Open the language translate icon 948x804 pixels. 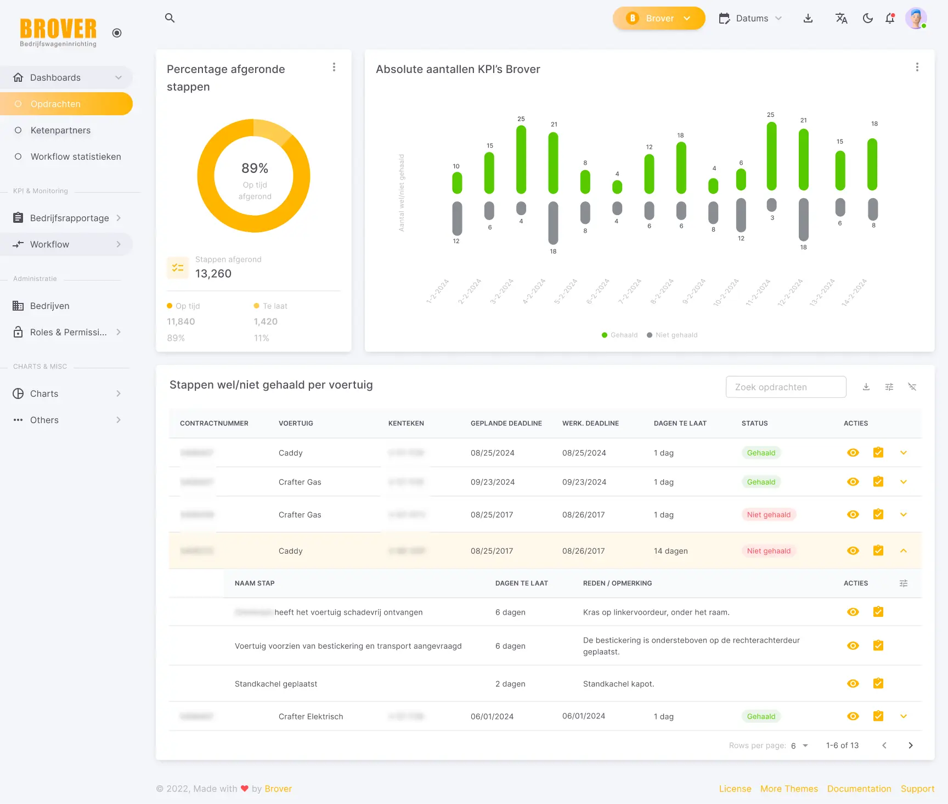(841, 18)
